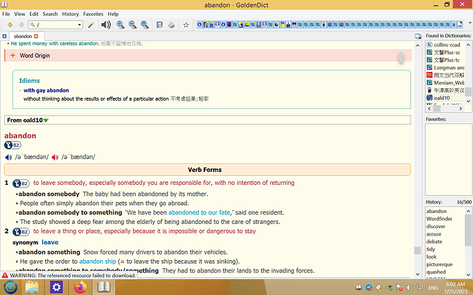This screenshot has width=473, height=295.
Task: Click the Start button on taskbar
Action: tap(10, 287)
